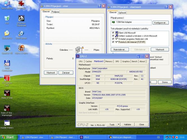The height and width of the screenshot is (140, 187).
Task: Open the SPD tab in CPU-Z
Action: [x=117, y=61]
